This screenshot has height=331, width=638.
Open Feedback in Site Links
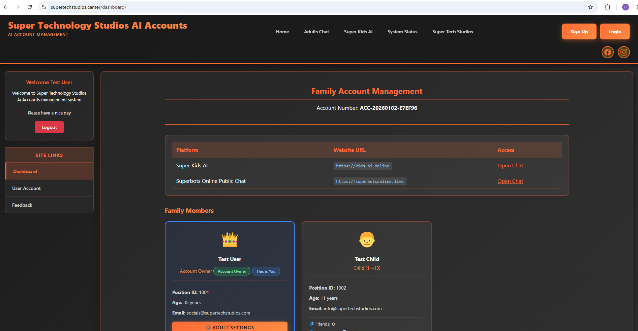(x=49, y=205)
